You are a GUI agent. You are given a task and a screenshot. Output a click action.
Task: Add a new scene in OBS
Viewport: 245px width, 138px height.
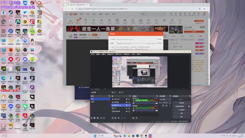[92, 118]
